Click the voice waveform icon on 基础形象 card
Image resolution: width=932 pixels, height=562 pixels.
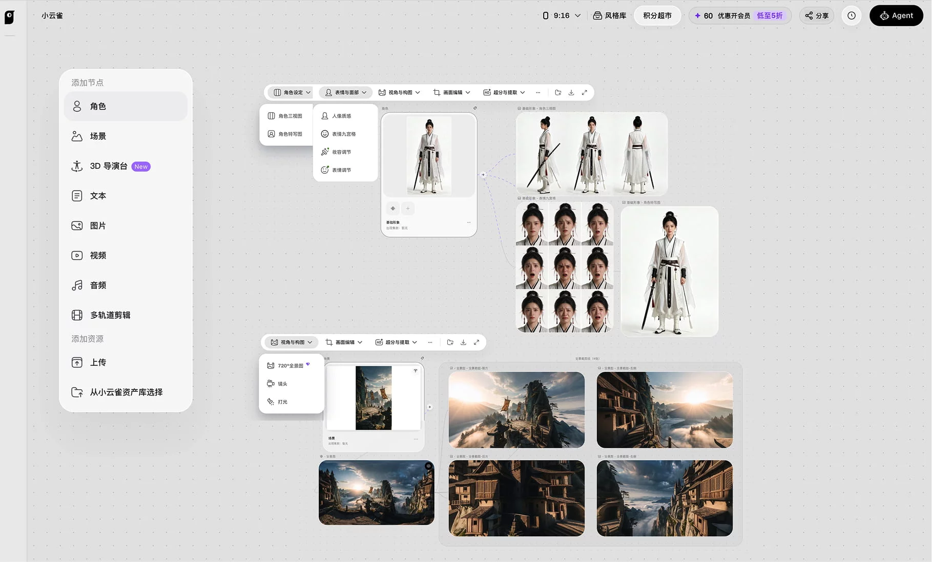(393, 209)
